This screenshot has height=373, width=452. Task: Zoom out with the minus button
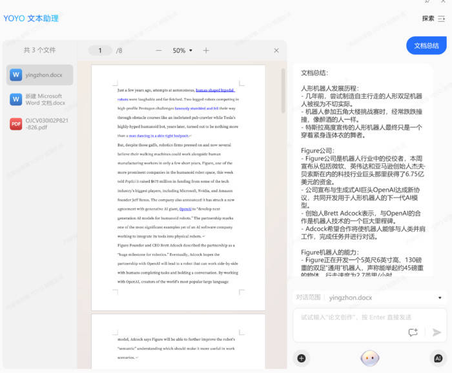[159, 51]
